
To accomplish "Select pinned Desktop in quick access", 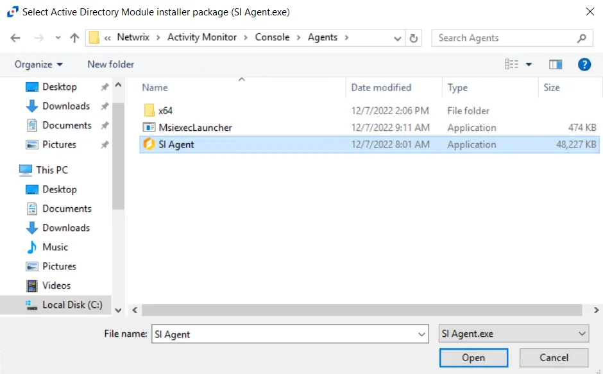I will tap(60, 87).
